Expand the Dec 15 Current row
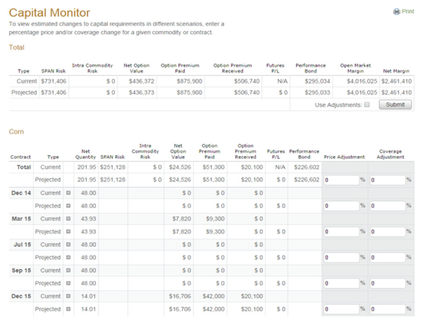 [68, 296]
